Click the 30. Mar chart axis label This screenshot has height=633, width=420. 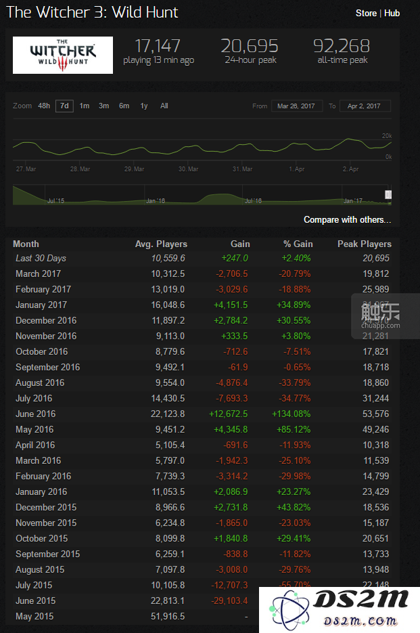tap(188, 169)
